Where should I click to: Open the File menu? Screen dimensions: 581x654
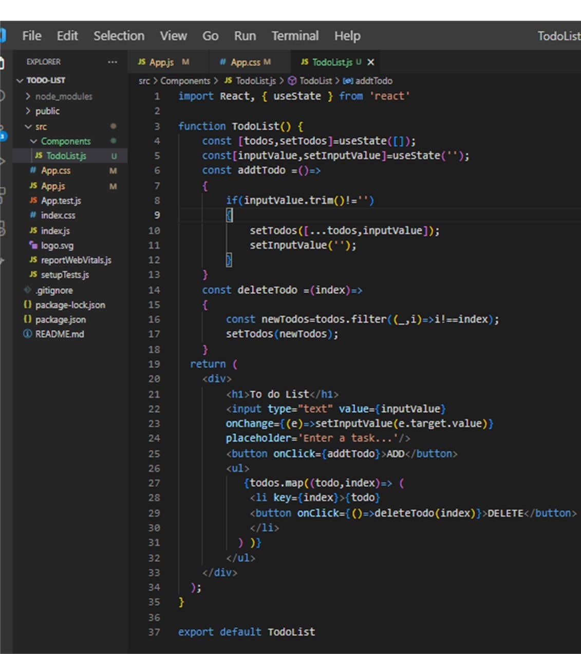32,36
